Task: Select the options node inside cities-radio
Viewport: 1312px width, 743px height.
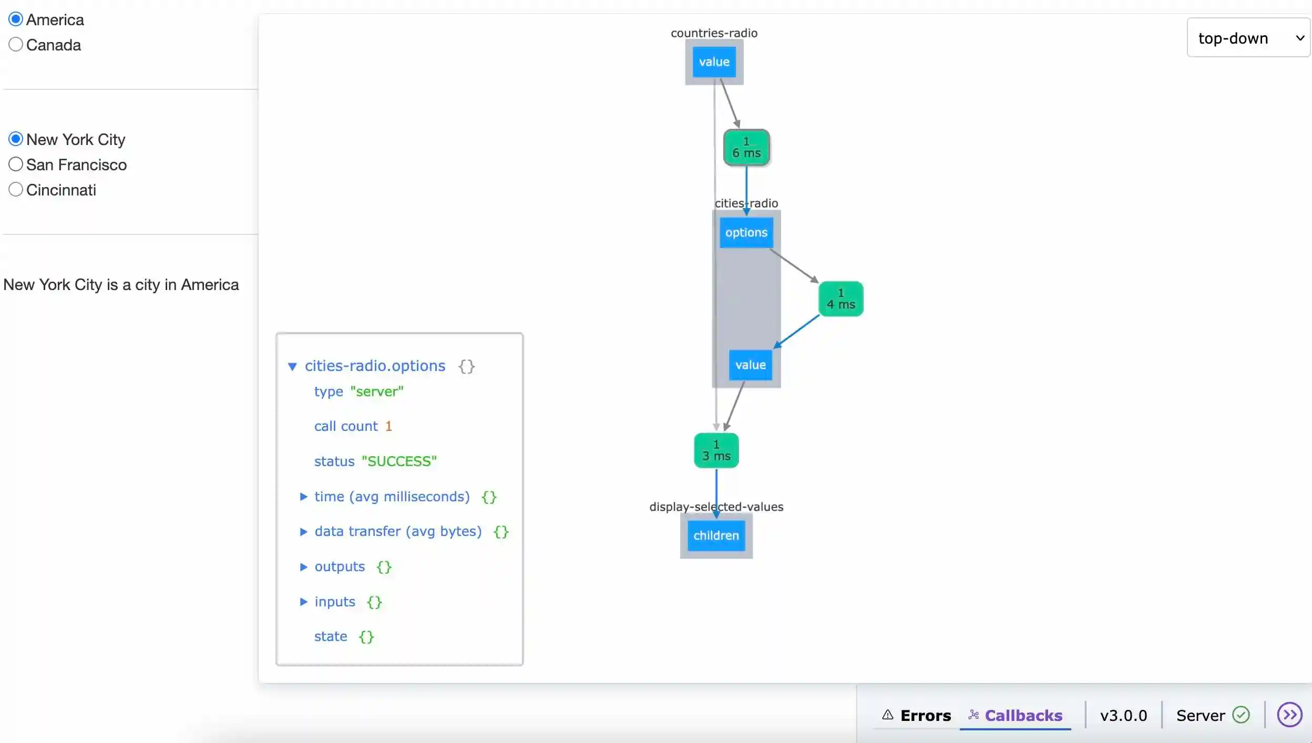Action: pyautogui.click(x=746, y=232)
